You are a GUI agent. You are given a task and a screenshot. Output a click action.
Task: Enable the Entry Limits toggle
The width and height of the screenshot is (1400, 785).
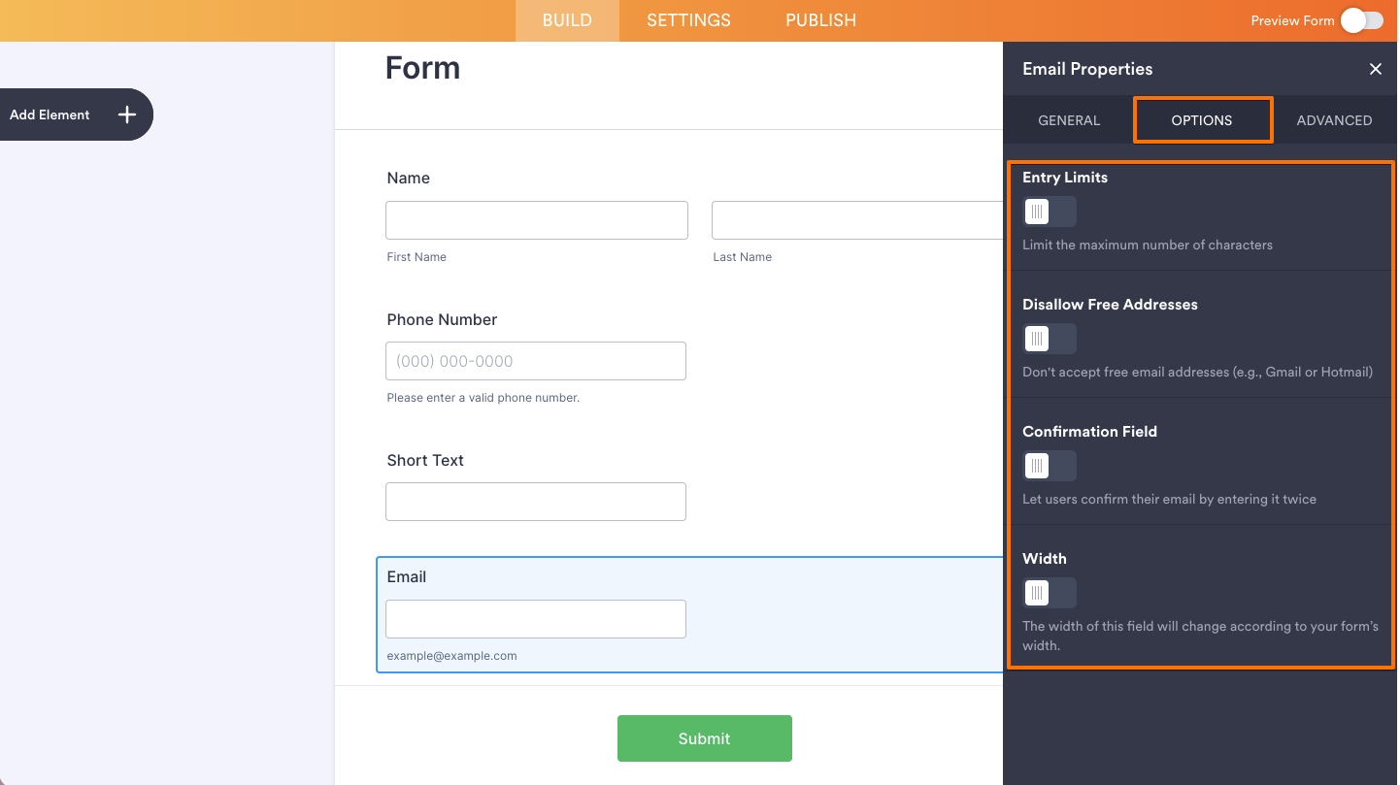pos(1050,212)
